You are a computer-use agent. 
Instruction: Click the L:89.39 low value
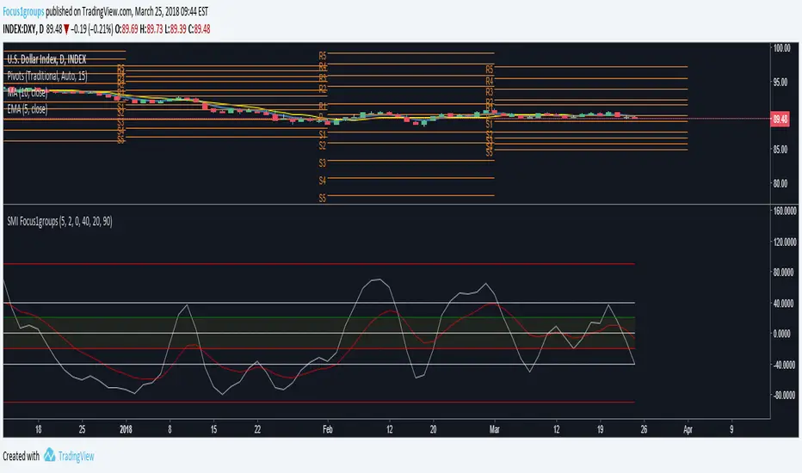(x=176, y=29)
